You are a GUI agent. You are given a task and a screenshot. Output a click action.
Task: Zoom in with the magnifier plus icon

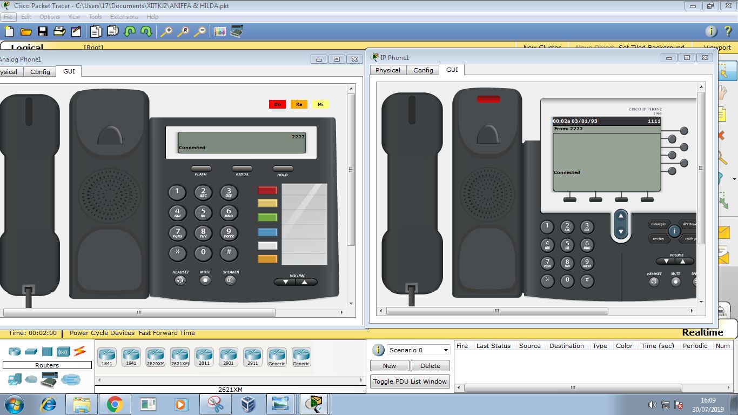tap(166, 31)
